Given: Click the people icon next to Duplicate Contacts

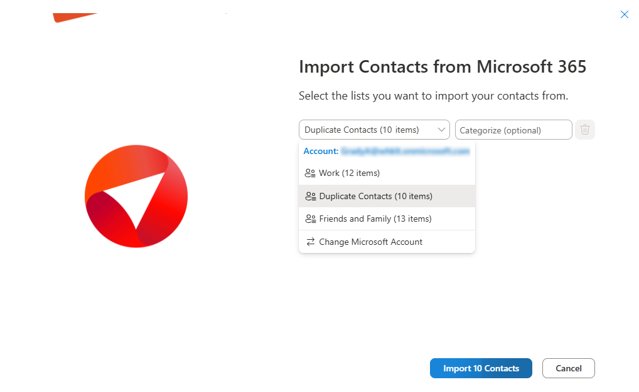Looking at the screenshot, I should pos(310,196).
